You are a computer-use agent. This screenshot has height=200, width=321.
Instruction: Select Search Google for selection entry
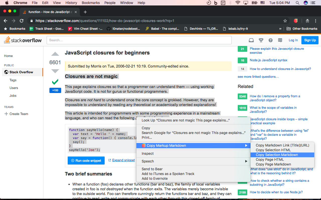click(x=193, y=133)
